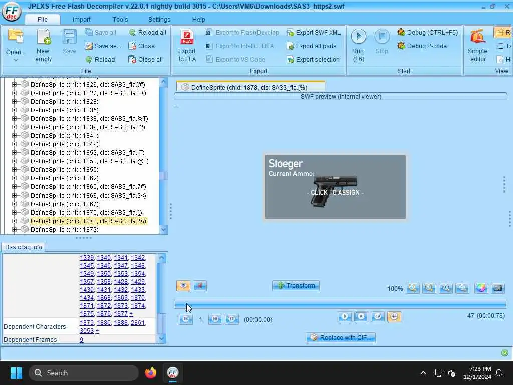513x385 pixels.
Task: Click Export SWF XML
Action: tap(313, 33)
